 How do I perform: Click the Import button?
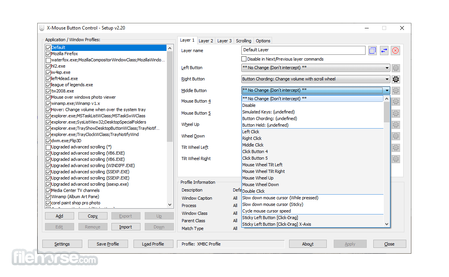click(x=126, y=227)
